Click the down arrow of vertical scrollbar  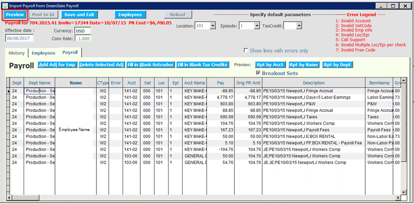tap(403, 192)
